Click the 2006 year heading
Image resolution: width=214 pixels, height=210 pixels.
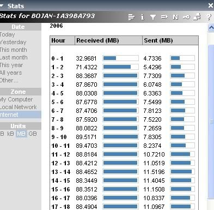56,26
